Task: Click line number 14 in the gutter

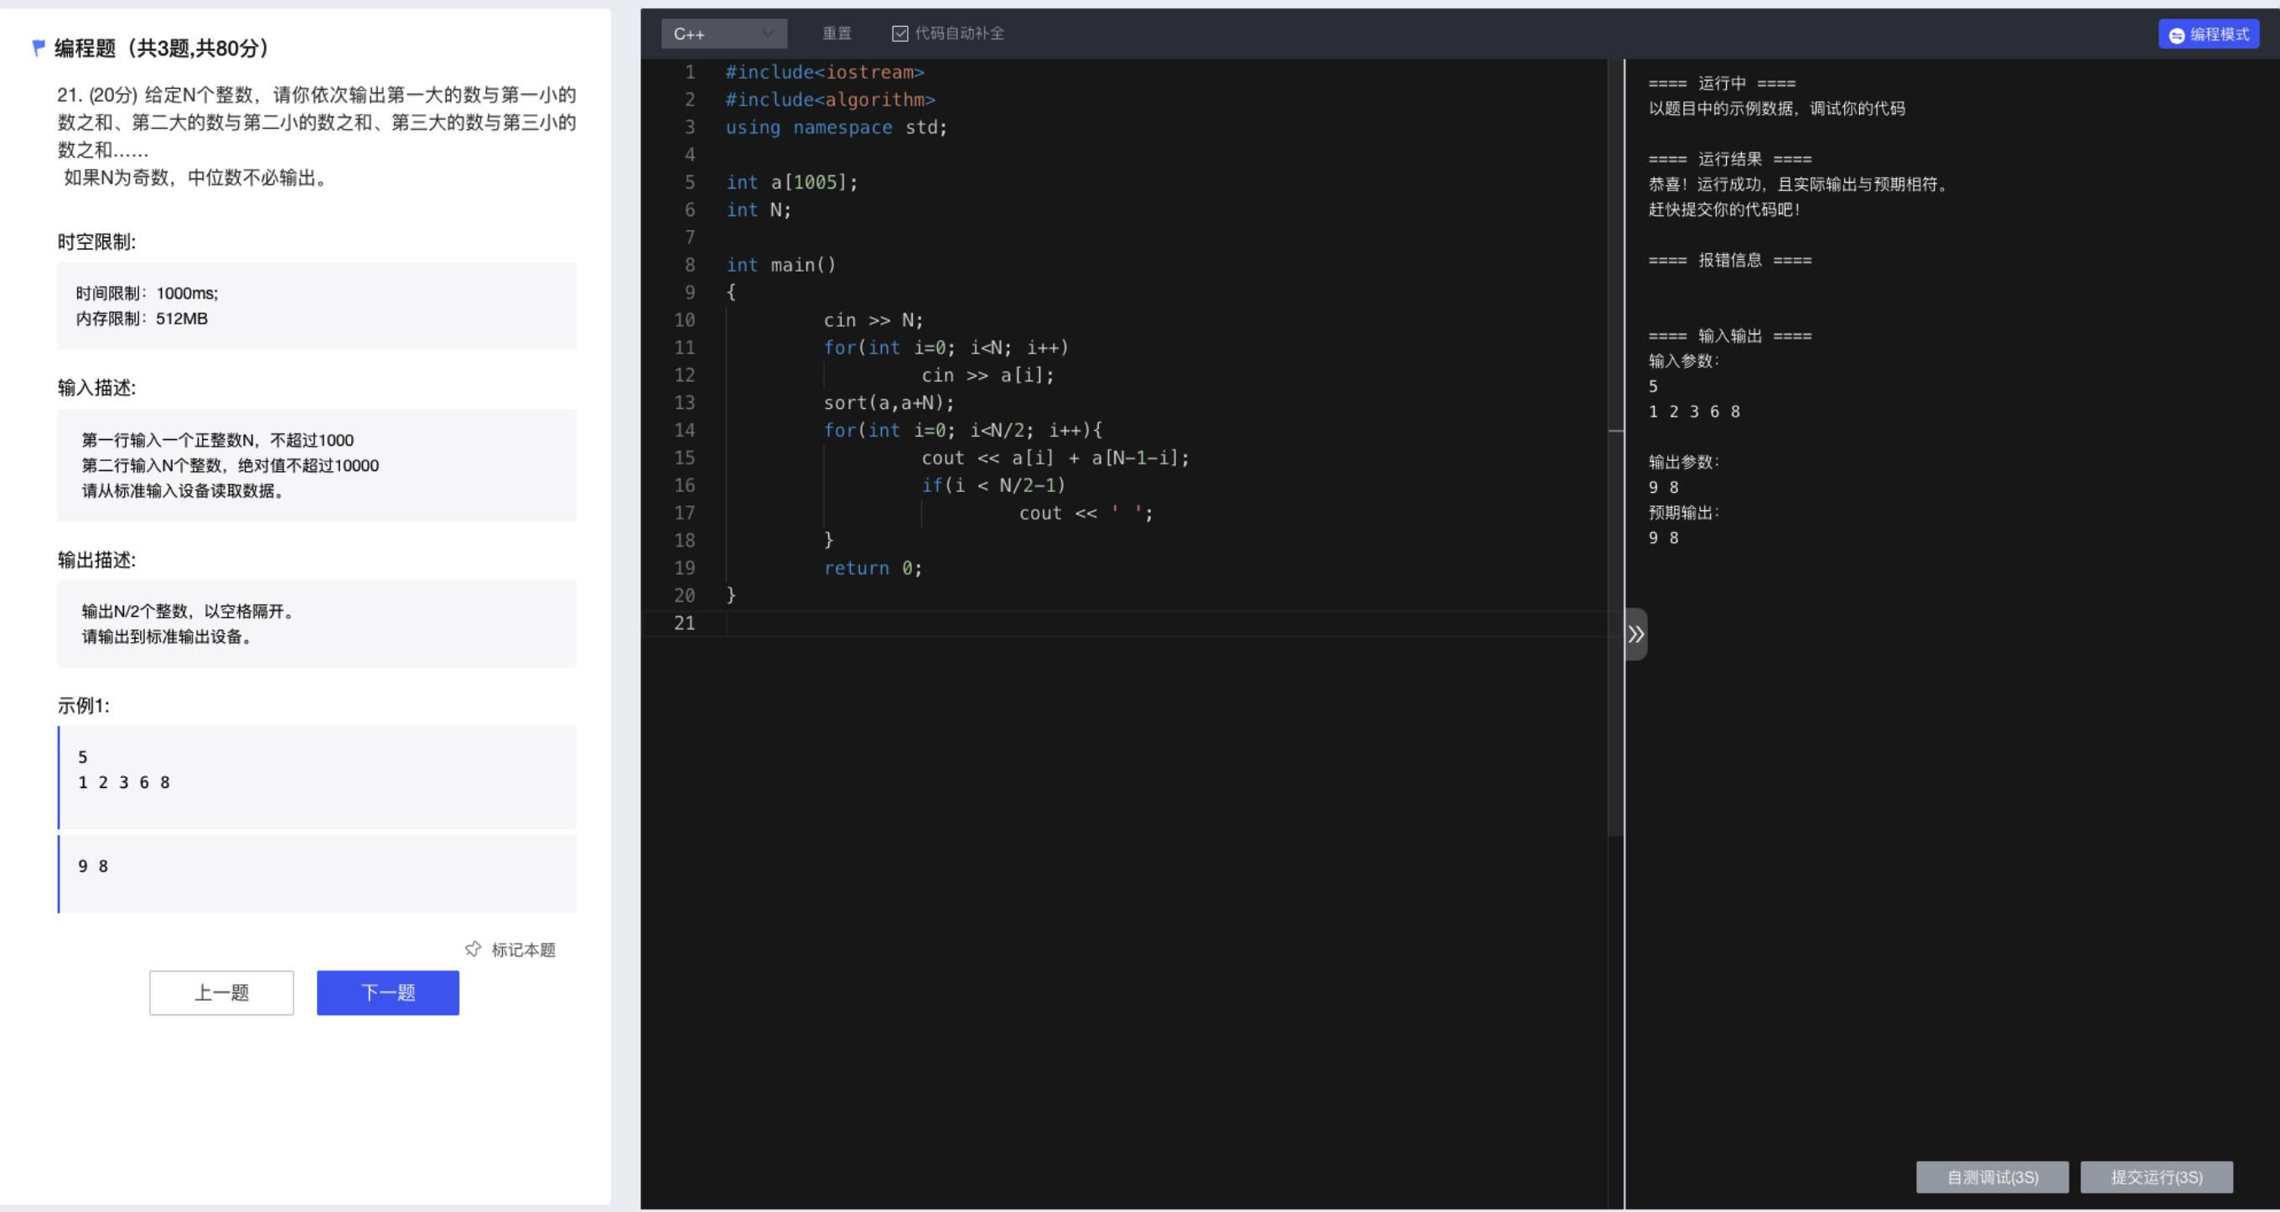Action: point(684,430)
